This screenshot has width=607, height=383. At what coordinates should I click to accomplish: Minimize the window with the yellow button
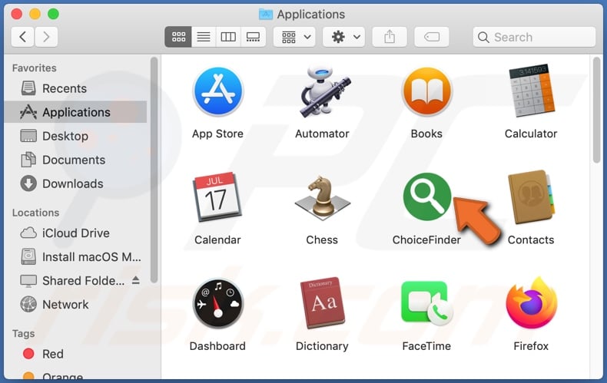pyautogui.click(x=35, y=15)
